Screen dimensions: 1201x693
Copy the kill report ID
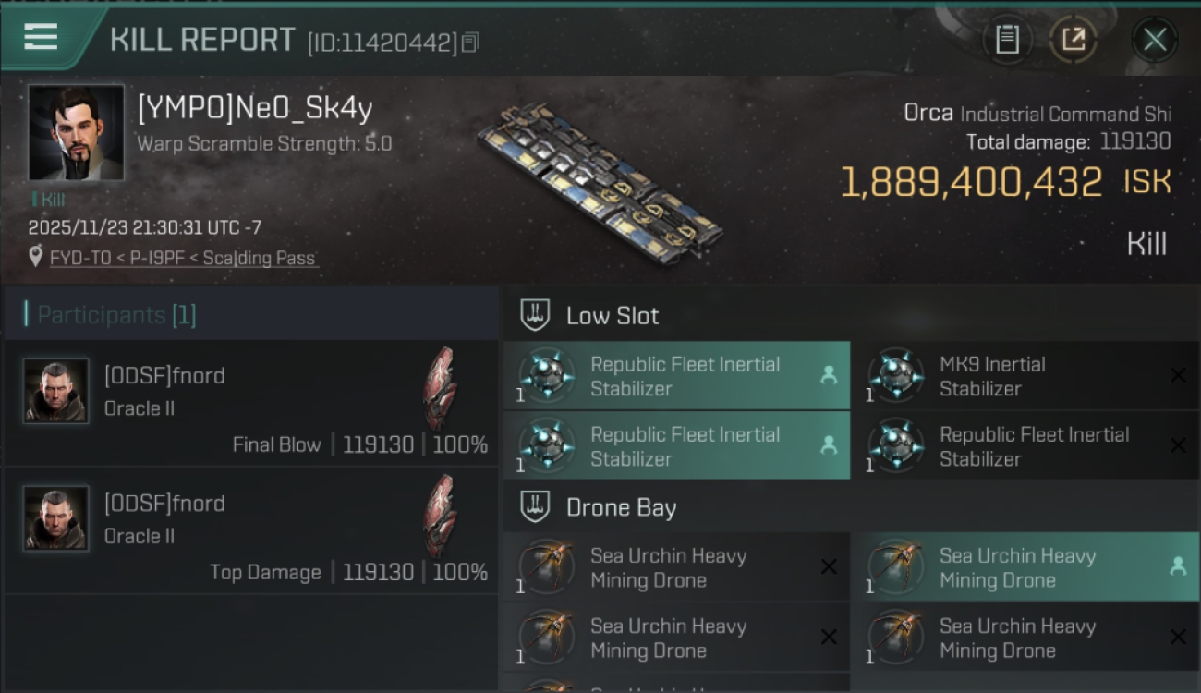(x=470, y=43)
